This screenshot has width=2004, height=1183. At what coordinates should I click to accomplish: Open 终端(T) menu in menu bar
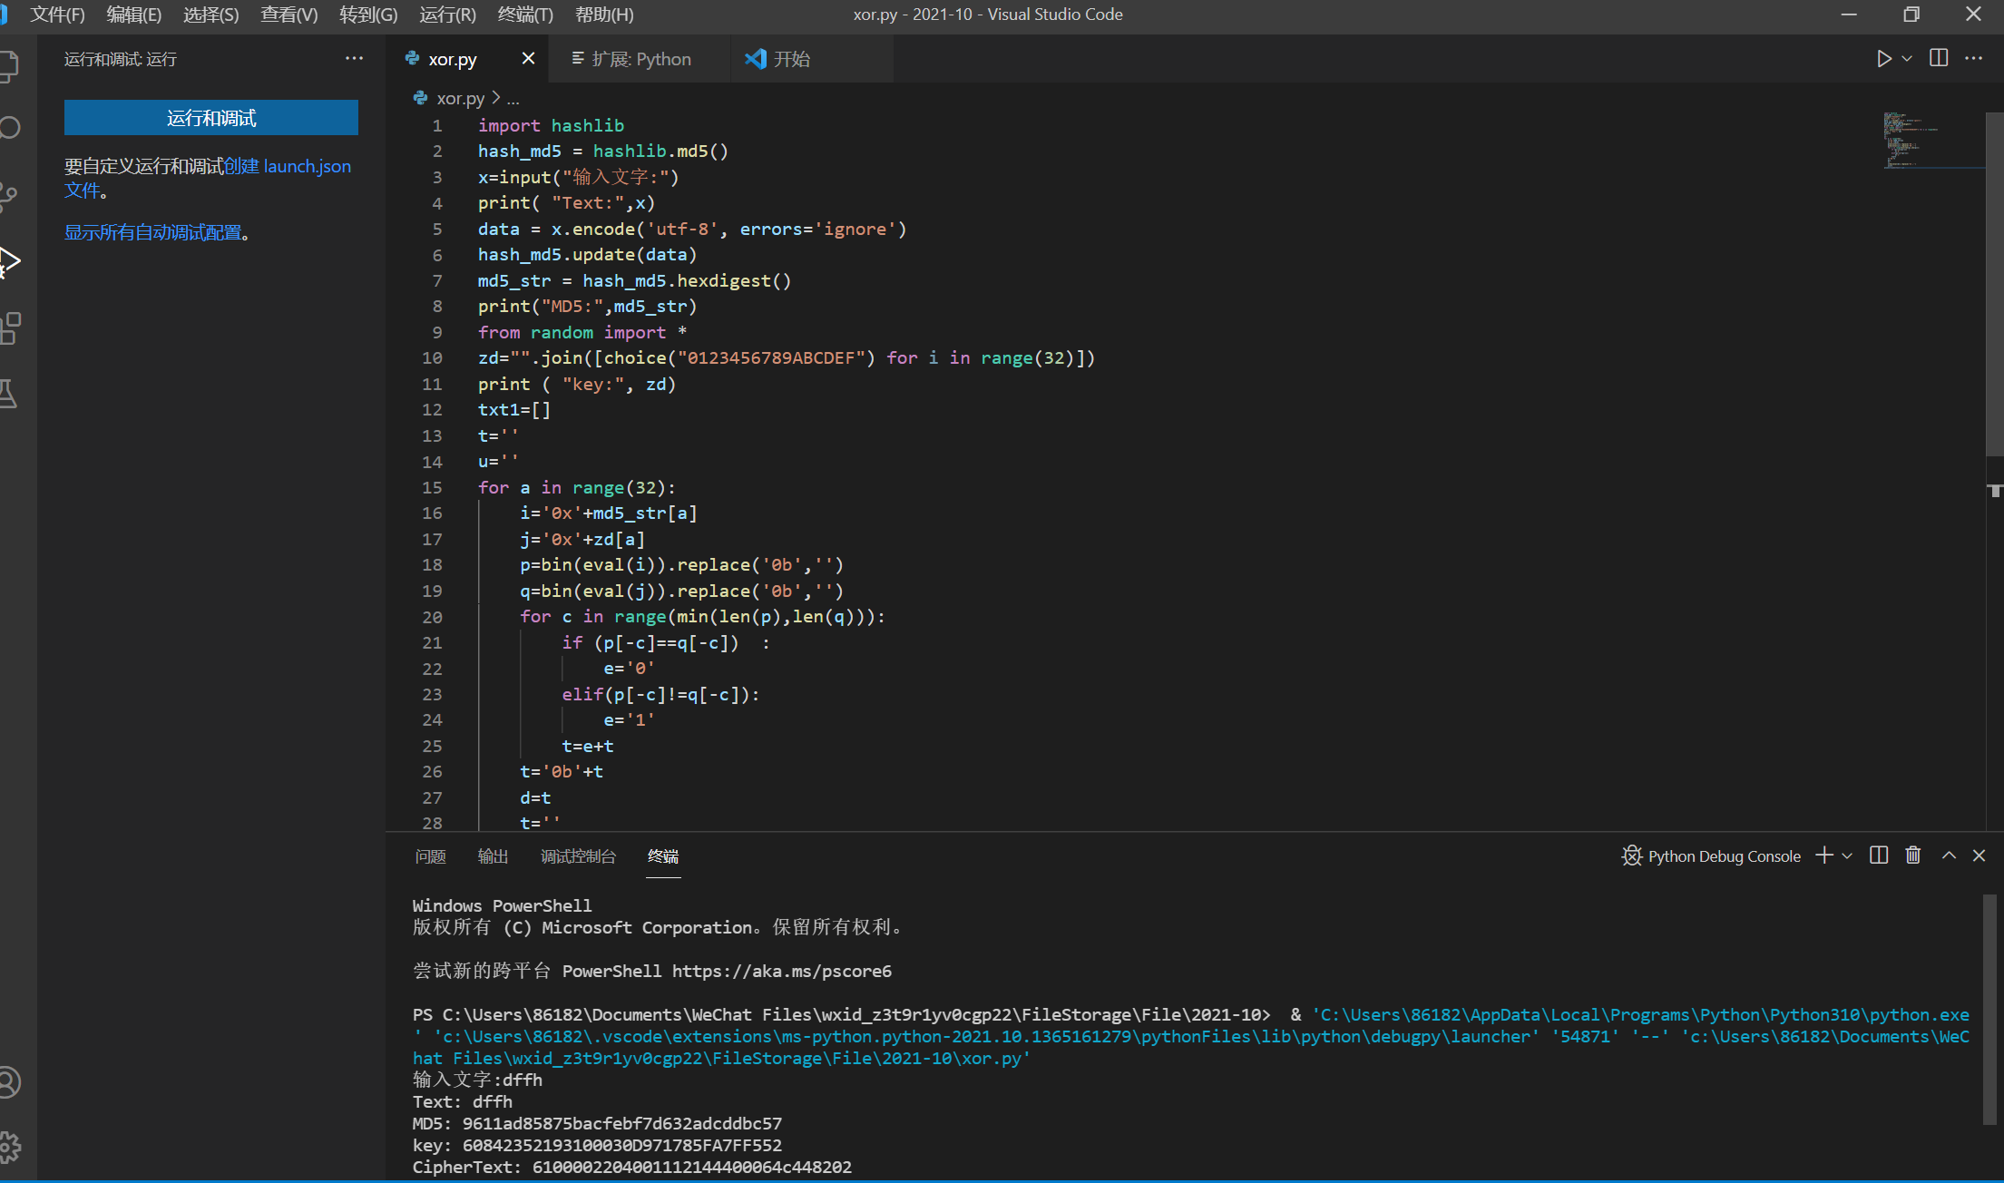525,15
